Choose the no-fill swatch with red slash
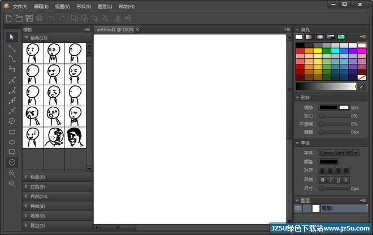 362,77
